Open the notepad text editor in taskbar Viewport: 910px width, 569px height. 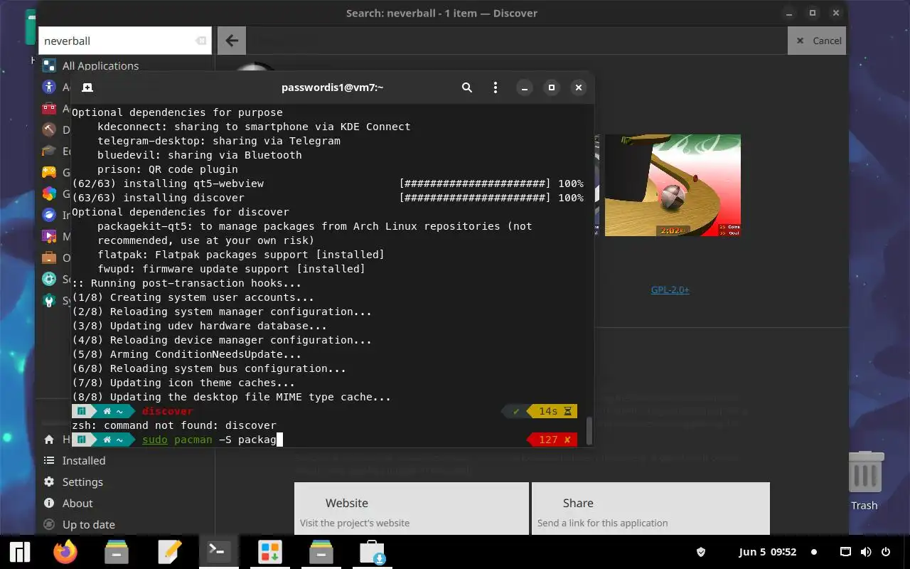click(169, 552)
